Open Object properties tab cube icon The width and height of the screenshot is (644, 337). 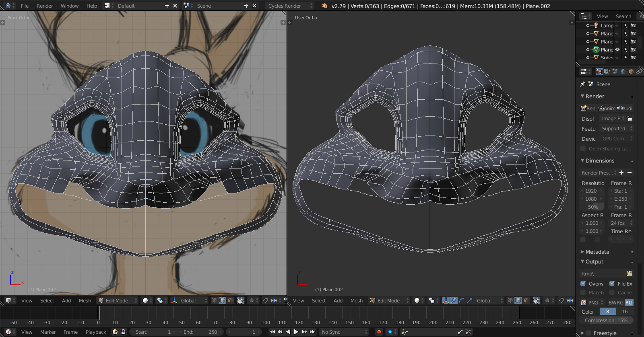(x=631, y=72)
